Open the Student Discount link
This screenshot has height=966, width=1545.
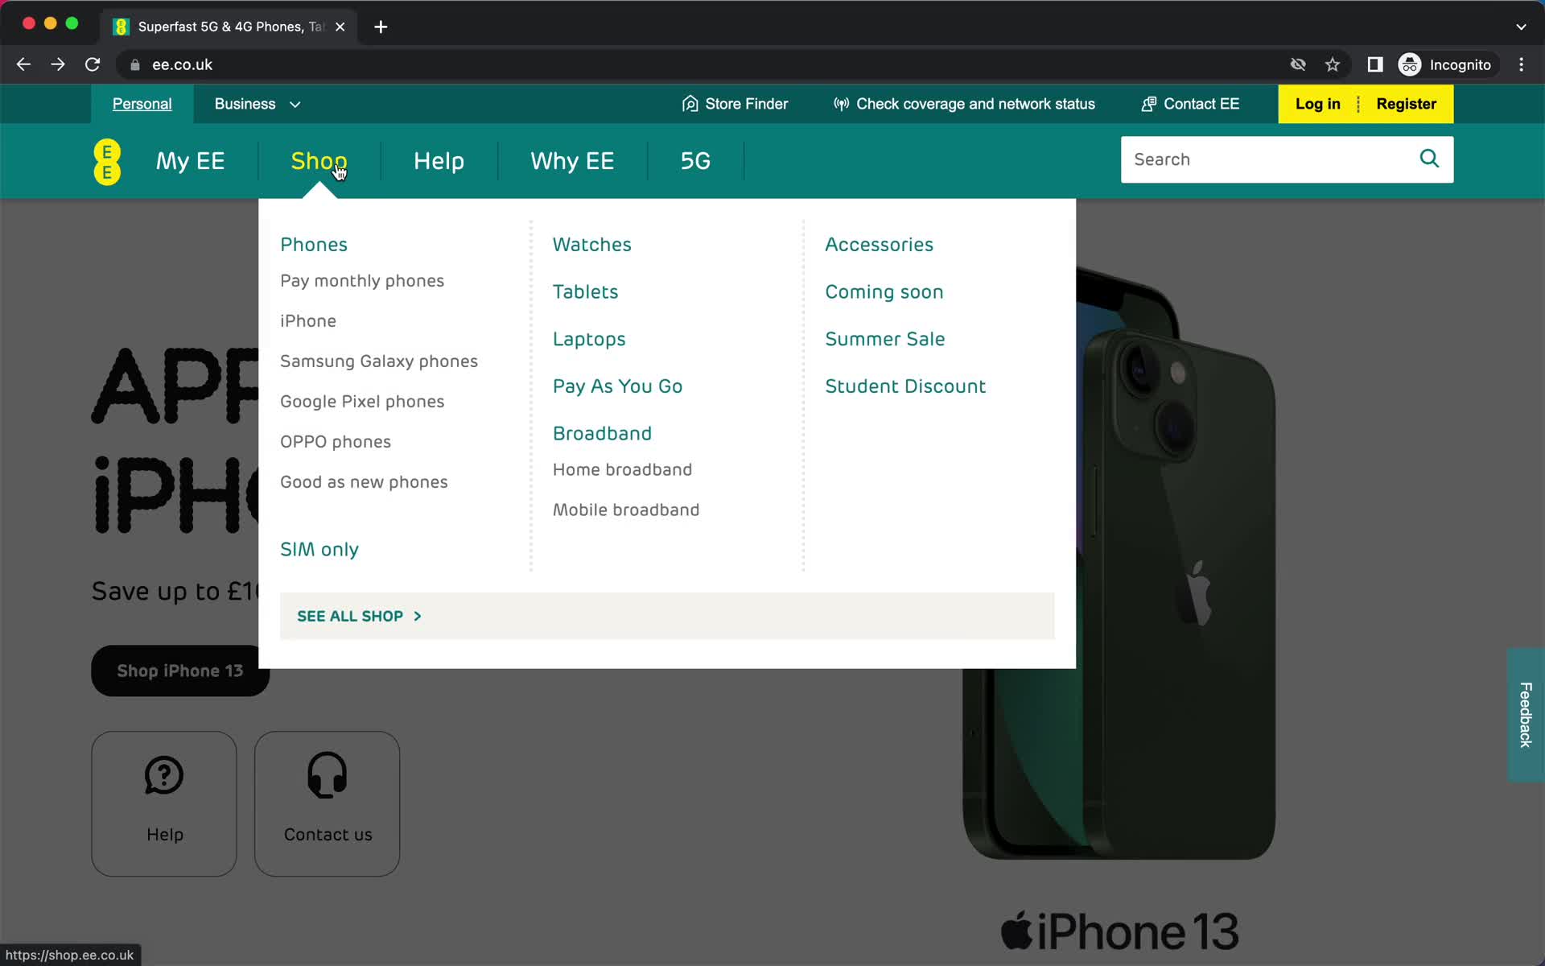point(905,386)
